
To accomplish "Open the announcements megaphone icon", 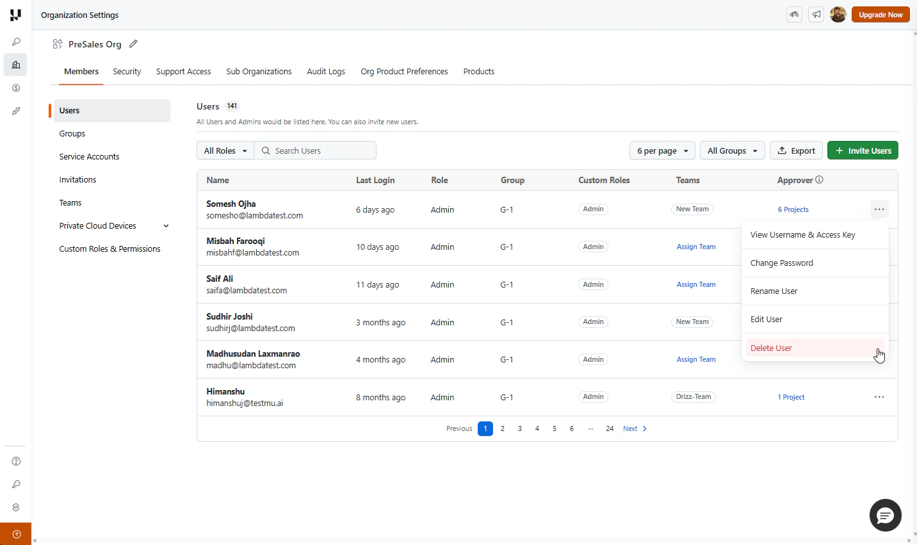I will pyautogui.click(x=816, y=15).
